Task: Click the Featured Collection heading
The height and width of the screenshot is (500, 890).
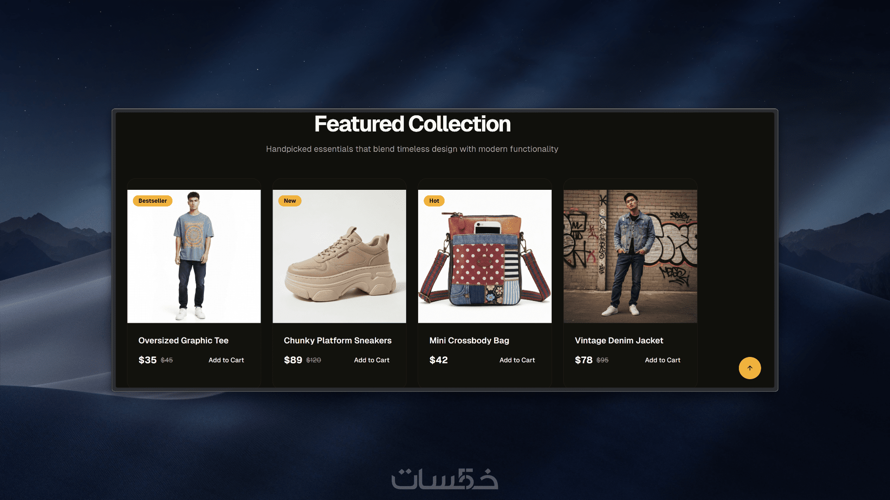Action: tap(413, 124)
